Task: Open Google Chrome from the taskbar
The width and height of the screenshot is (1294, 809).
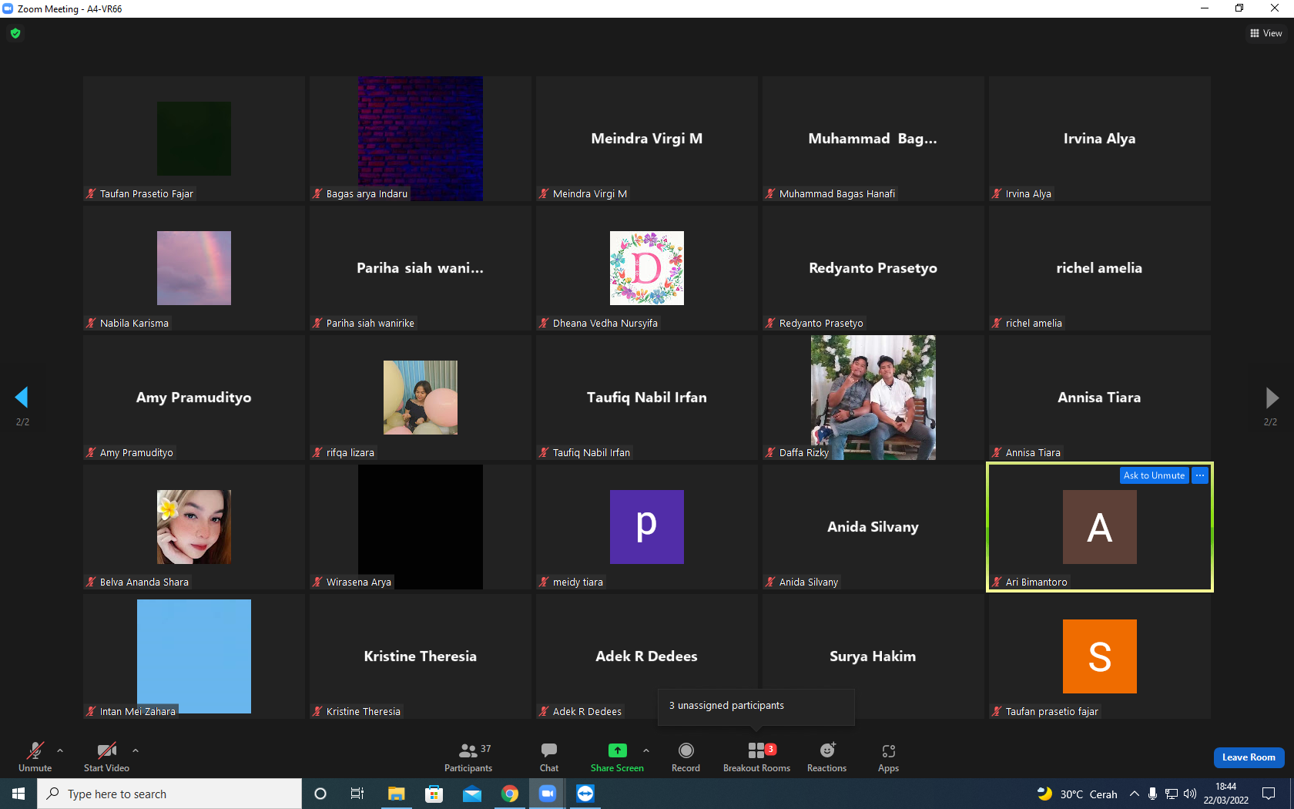Action: [510, 794]
